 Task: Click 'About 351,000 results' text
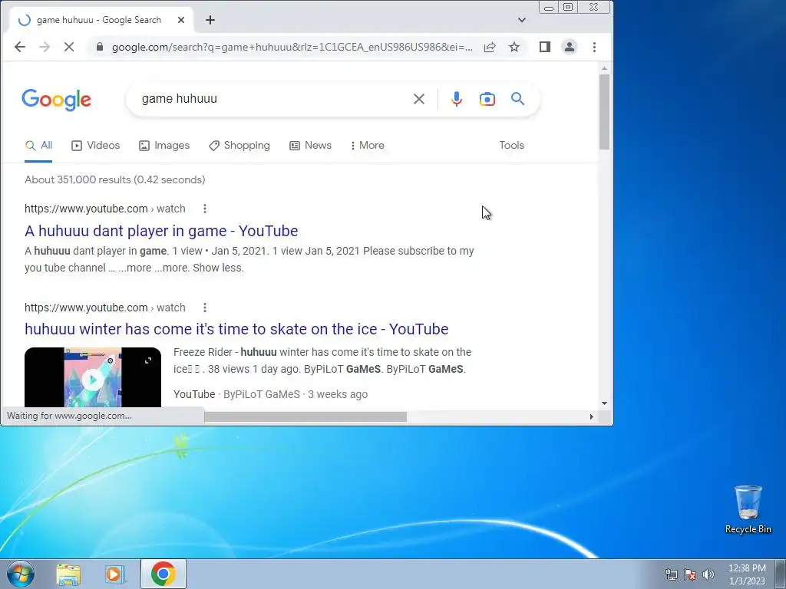[115, 179]
